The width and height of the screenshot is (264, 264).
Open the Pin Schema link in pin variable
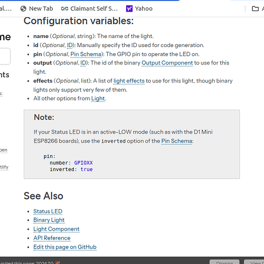click(x=86, y=54)
